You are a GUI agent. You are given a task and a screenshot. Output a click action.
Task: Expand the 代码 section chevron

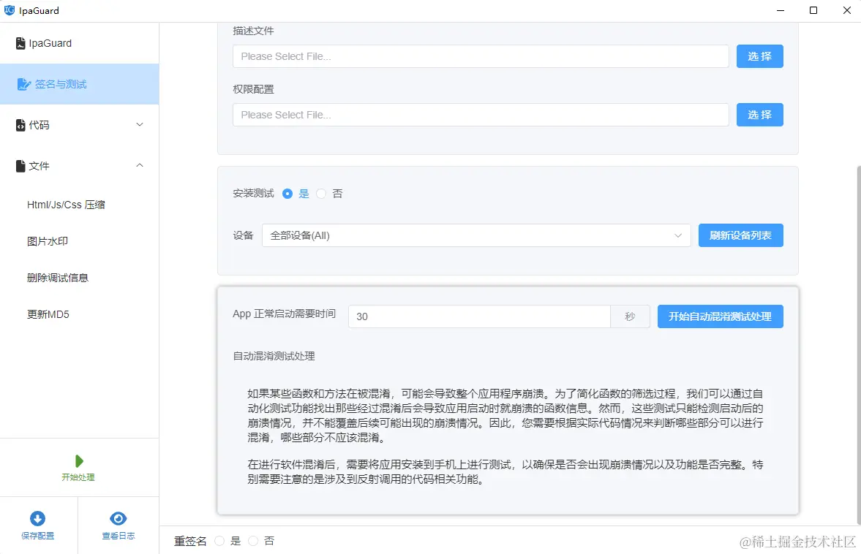139,125
